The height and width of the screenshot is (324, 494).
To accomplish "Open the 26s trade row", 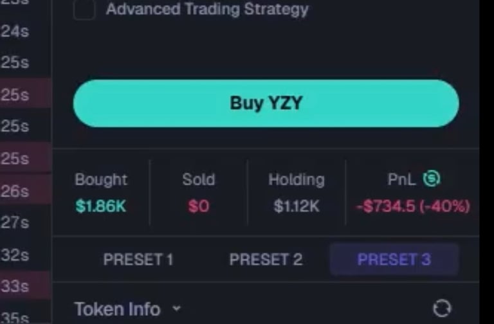I will (x=15, y=191).
